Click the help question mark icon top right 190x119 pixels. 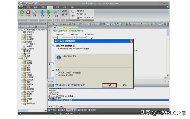tap(167, 7)
